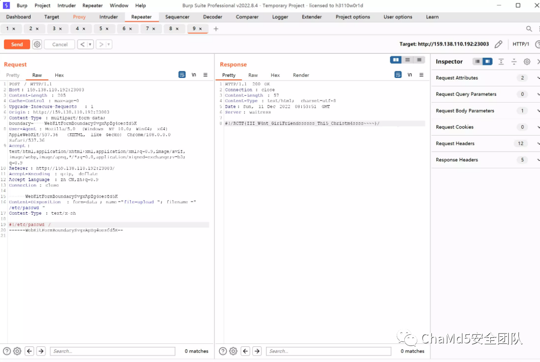Toggle request message word-wrap icon
Viewport: 540px width, 362px height.
pos(182,75)
